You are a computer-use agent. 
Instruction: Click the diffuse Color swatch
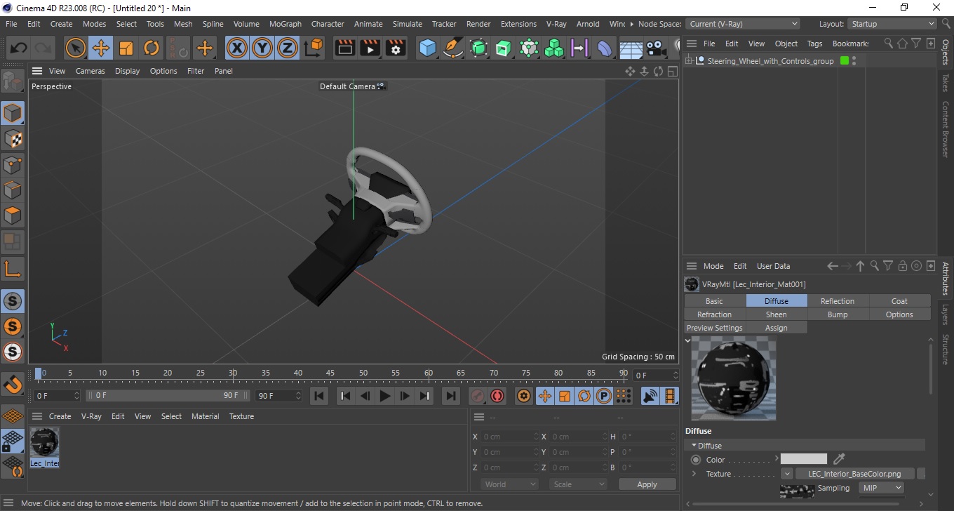(x=804, y=459)
